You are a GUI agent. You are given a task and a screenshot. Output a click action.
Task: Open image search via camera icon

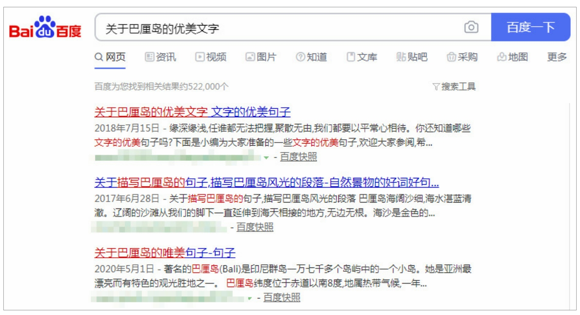click(x=471, y=28)
